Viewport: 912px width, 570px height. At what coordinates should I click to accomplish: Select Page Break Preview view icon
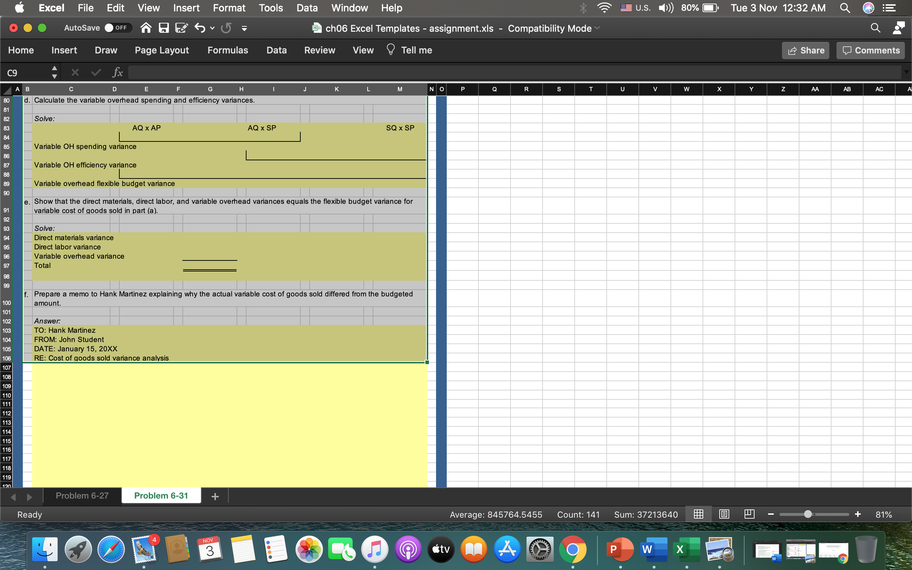click(749, 514)
